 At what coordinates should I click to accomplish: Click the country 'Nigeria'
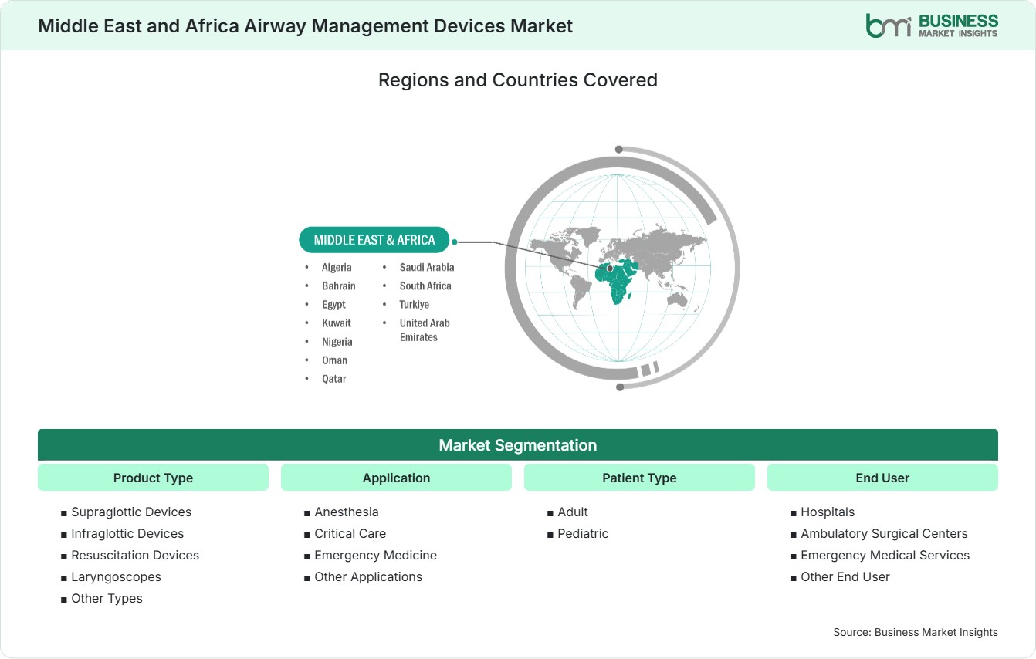pos(337,342)
